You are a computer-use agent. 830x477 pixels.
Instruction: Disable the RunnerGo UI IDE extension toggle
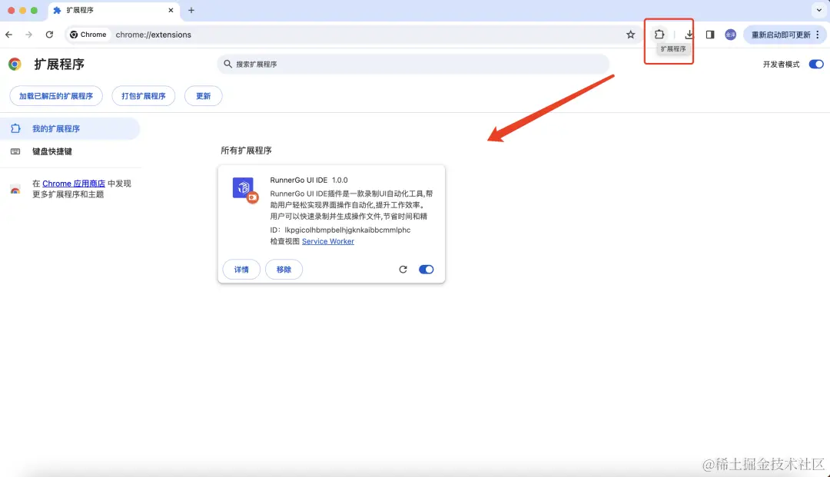pos(426,269)
